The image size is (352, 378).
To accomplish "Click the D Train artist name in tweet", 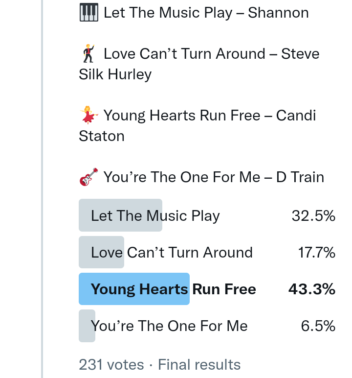I will (x=300, y=177).
